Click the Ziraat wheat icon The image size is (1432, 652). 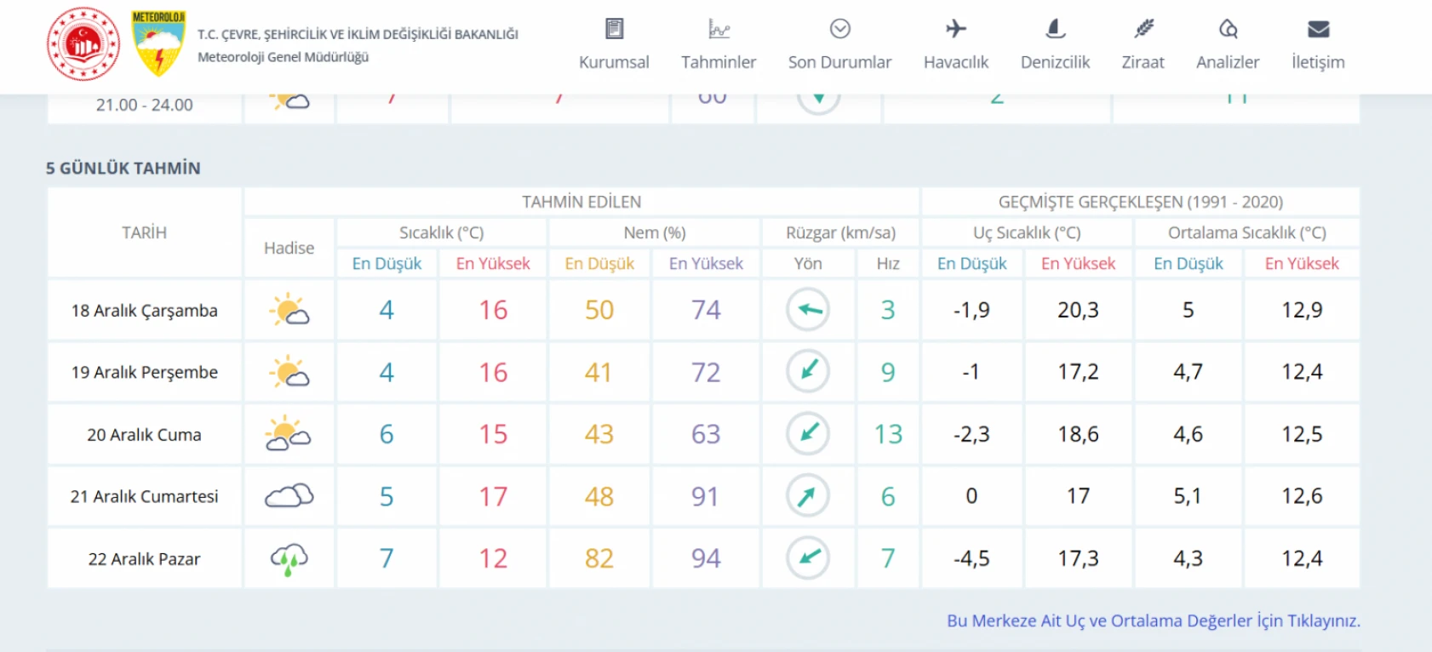point(1143,29)
